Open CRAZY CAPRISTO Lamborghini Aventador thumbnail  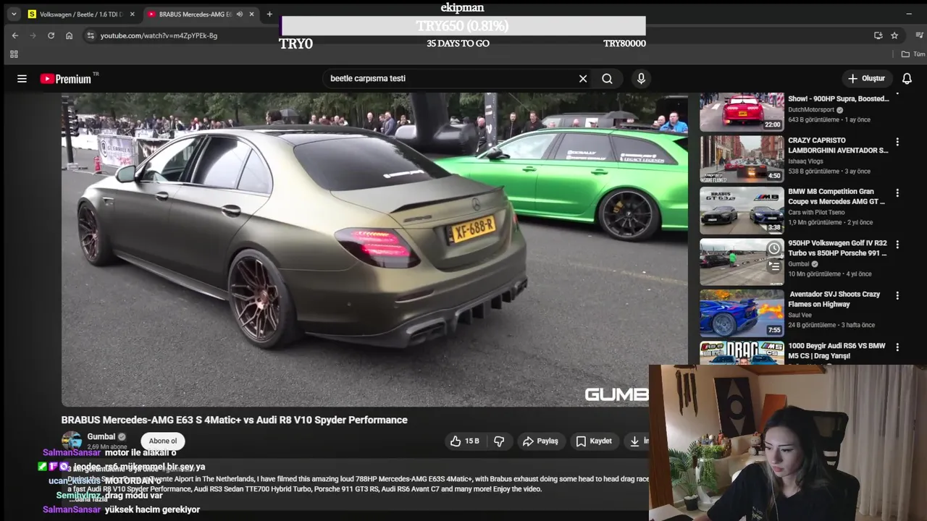(742, 158)
